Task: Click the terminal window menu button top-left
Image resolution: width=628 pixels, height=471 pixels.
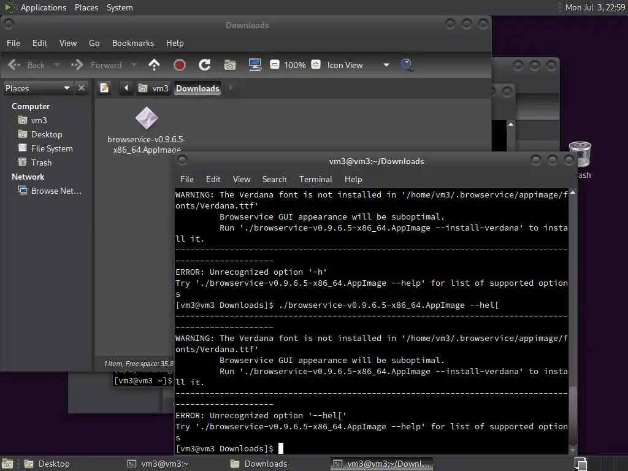Action: [x=182, y=161]
